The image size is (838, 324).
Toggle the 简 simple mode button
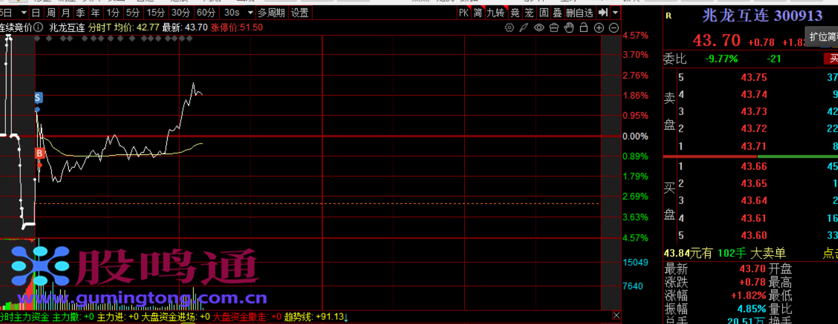478,12
